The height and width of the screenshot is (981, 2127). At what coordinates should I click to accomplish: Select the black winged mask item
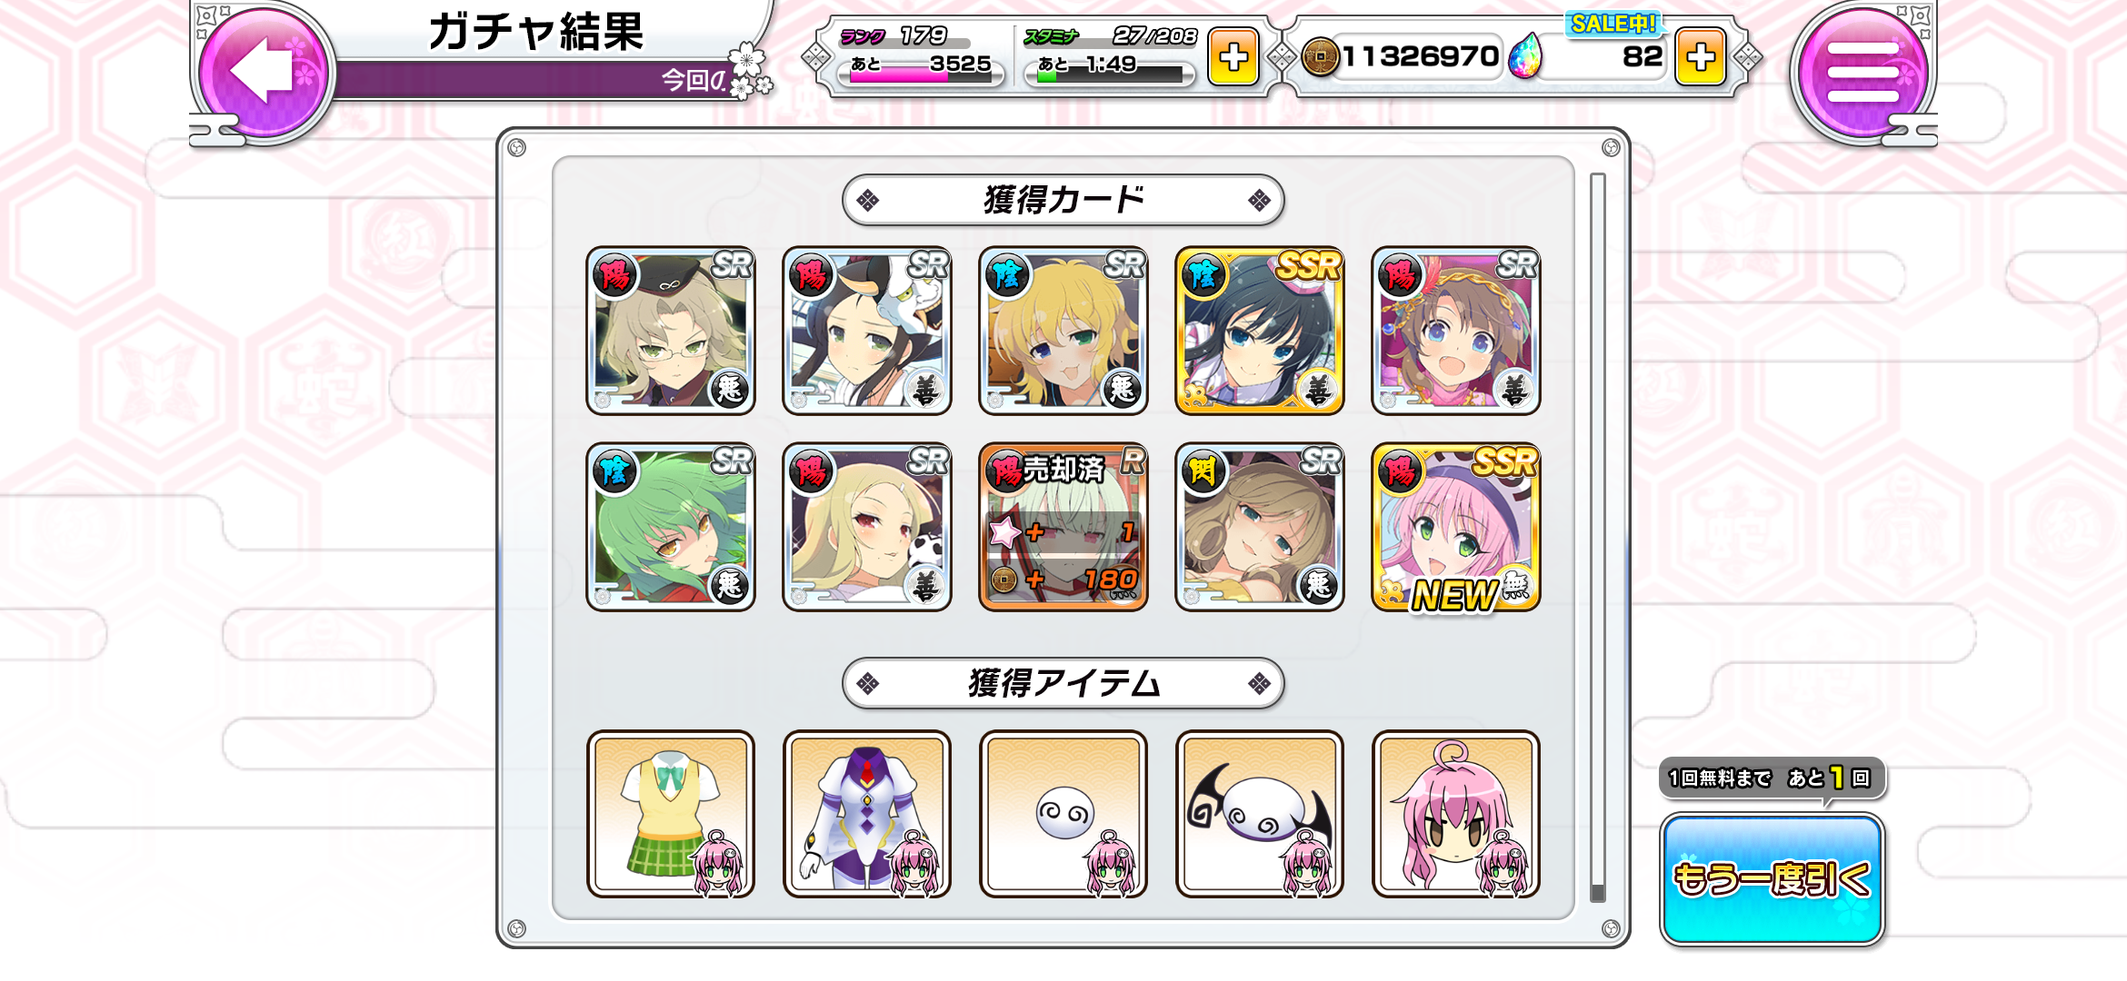coord(1260,814)
